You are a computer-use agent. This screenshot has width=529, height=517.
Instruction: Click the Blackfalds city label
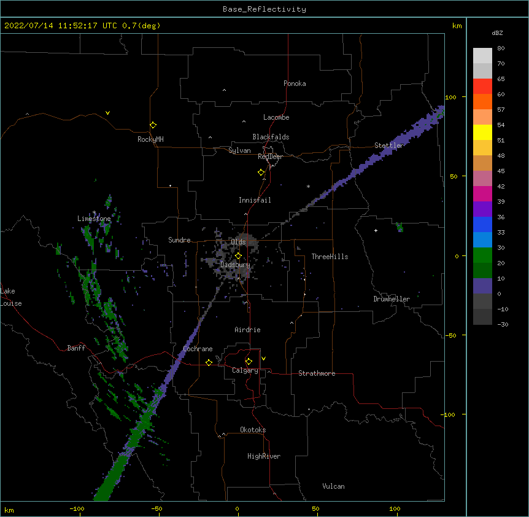pos(271,137)
